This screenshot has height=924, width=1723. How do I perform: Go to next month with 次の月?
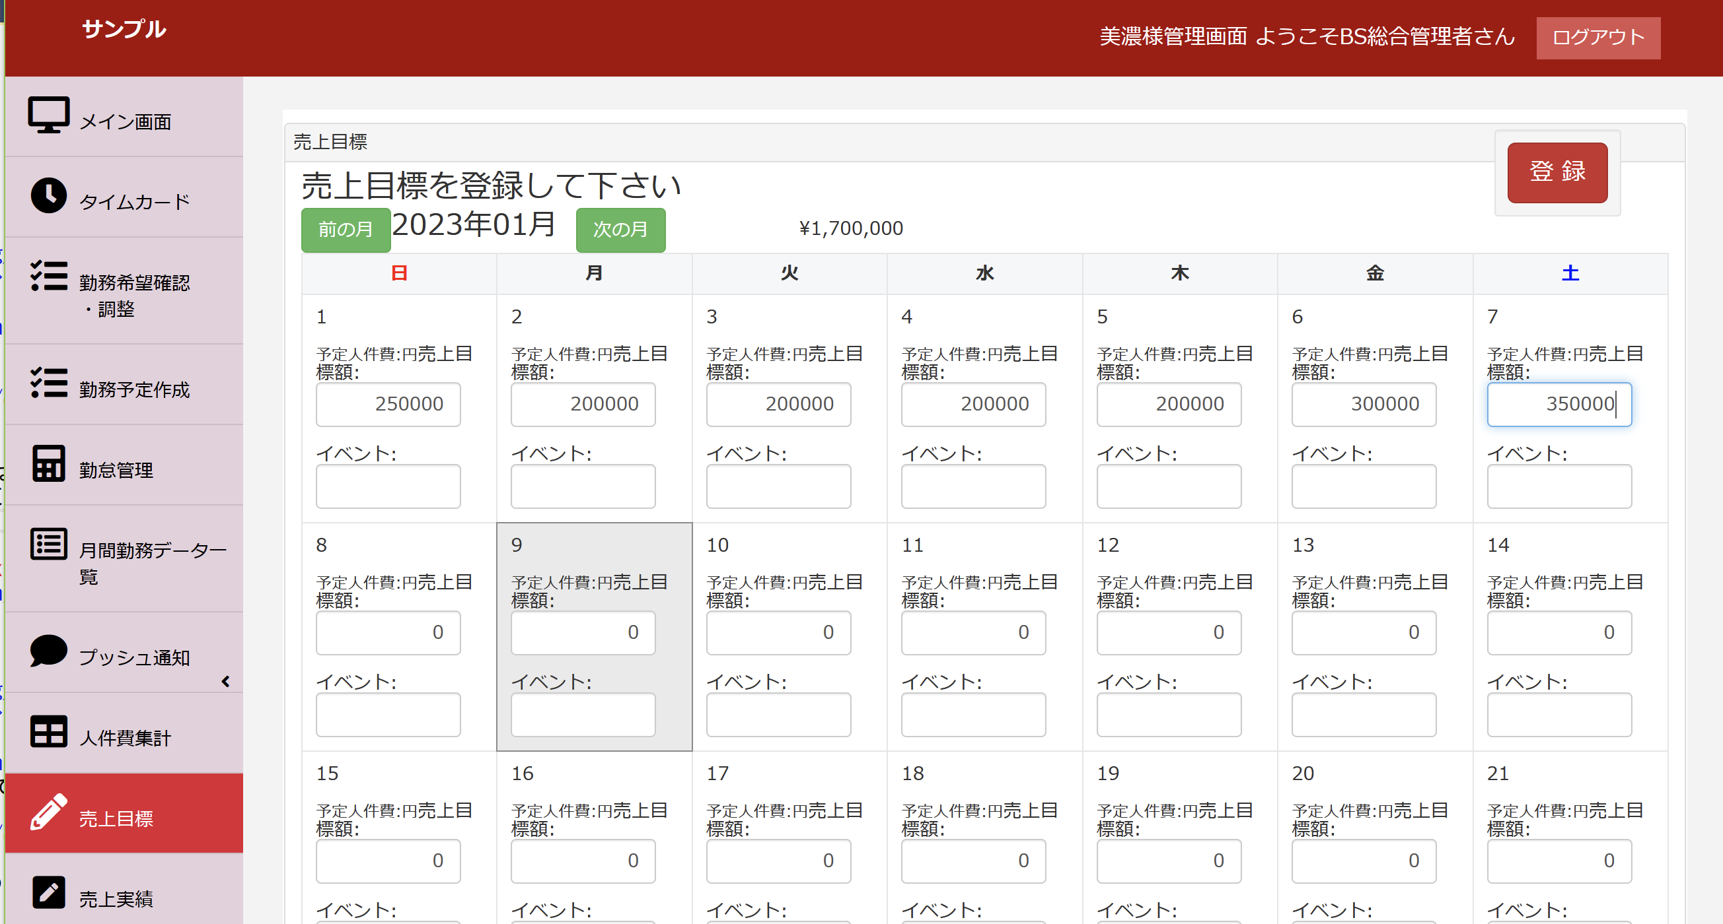pos(620,229)
